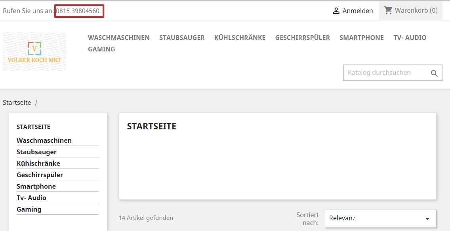This screenshot has height=231, width=450.
Task: Open the TV- AUDIO top menu
Action: point(410,38)
